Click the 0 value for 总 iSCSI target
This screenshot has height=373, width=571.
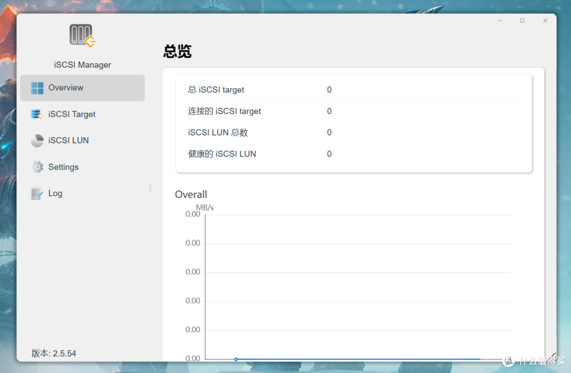[329, 89]
